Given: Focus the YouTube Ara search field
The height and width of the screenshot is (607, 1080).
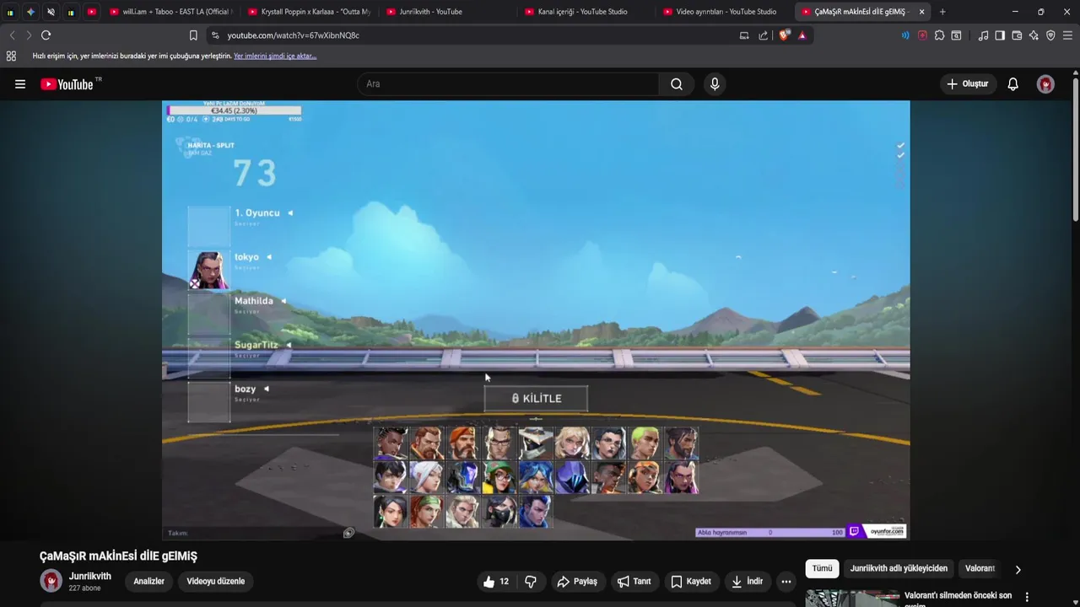Looking at the screenshot, I should (509, 84).
